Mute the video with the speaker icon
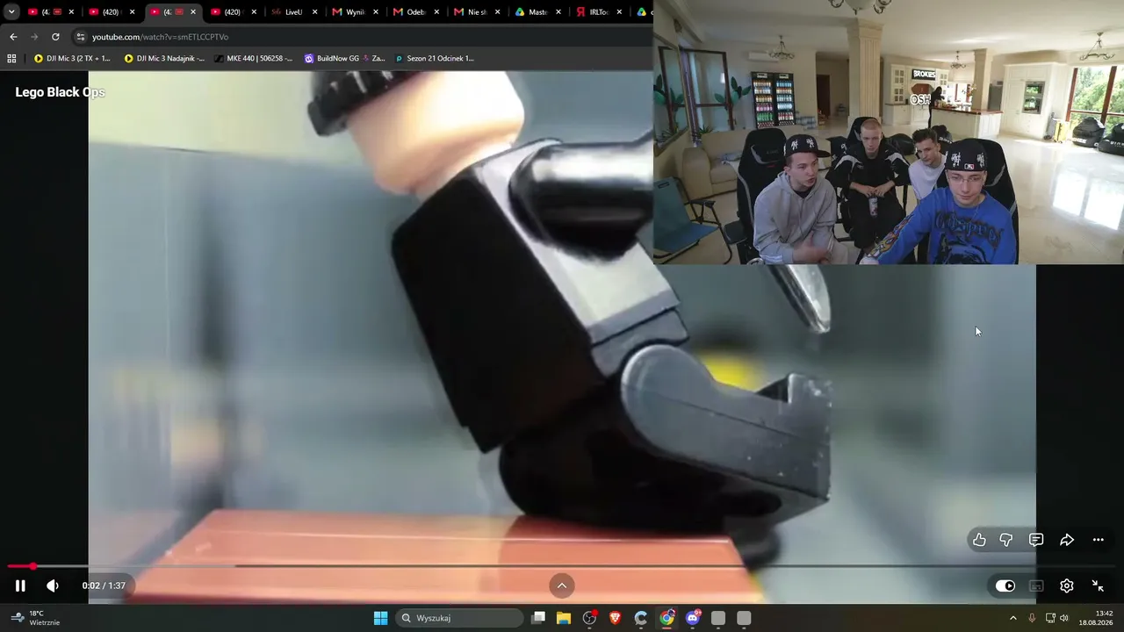Viewport: 1124px width, 632px height. (53, 585)
